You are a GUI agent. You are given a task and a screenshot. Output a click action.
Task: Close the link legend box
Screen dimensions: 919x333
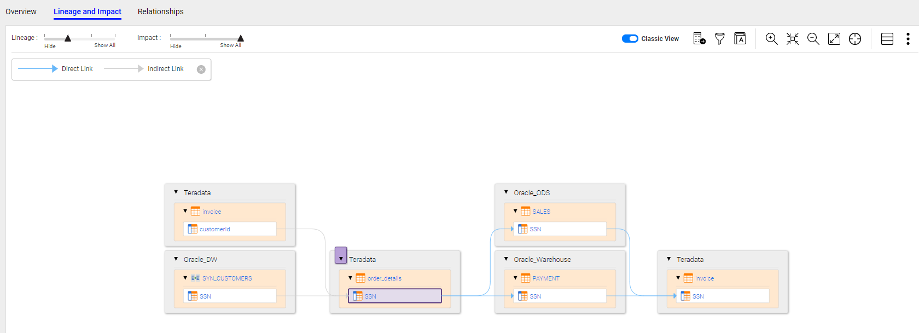click(x=201, y=69)
